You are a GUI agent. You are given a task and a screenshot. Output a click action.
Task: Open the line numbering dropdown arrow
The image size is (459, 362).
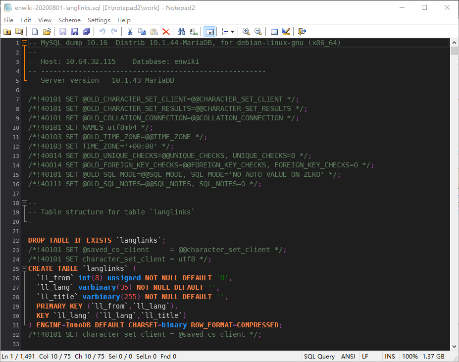click(x=233, y=31)
